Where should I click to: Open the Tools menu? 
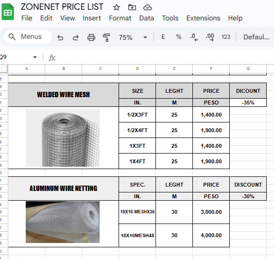pos(170,18)
